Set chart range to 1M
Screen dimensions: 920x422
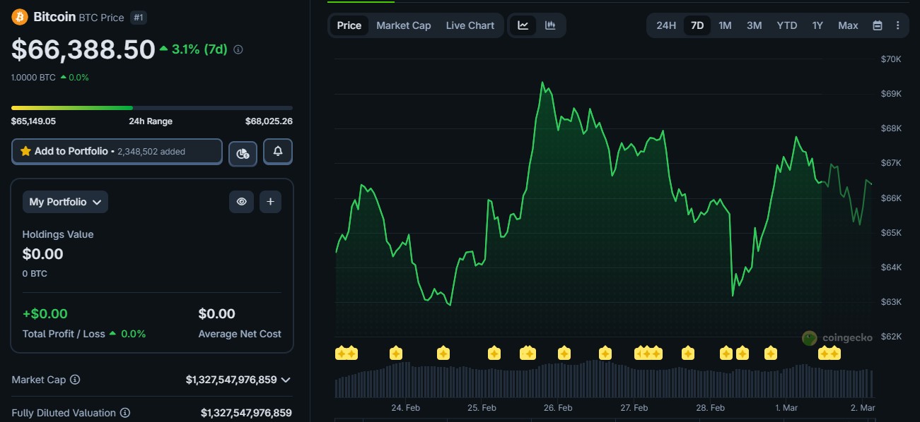(725, 25)
